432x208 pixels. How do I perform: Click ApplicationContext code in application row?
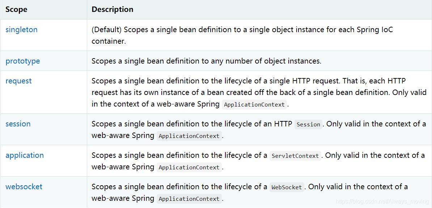[189, 167]
